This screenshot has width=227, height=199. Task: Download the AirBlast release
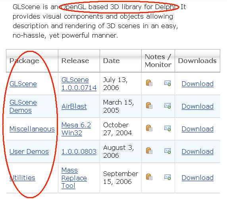[x=198, y=106]
